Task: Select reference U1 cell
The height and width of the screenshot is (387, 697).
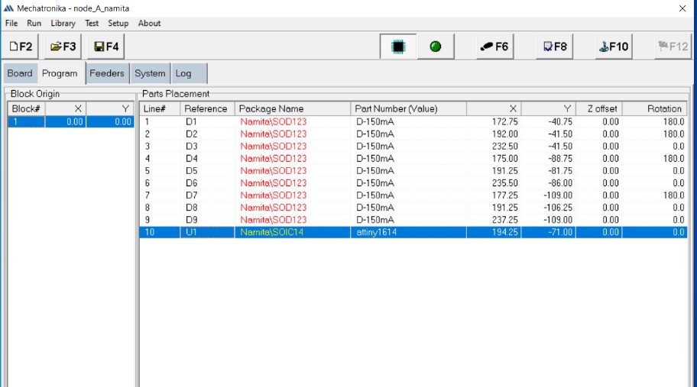Action: click(207, 232)
